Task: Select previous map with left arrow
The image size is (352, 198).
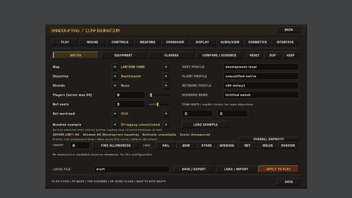Action: 115,67
